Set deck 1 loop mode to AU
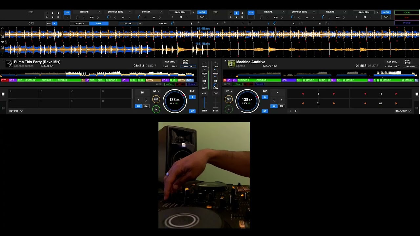 tap(138, 106)
